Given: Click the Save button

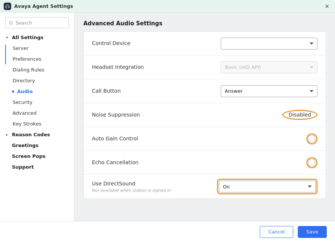Looking at the screenshot, I should (312, 232).
